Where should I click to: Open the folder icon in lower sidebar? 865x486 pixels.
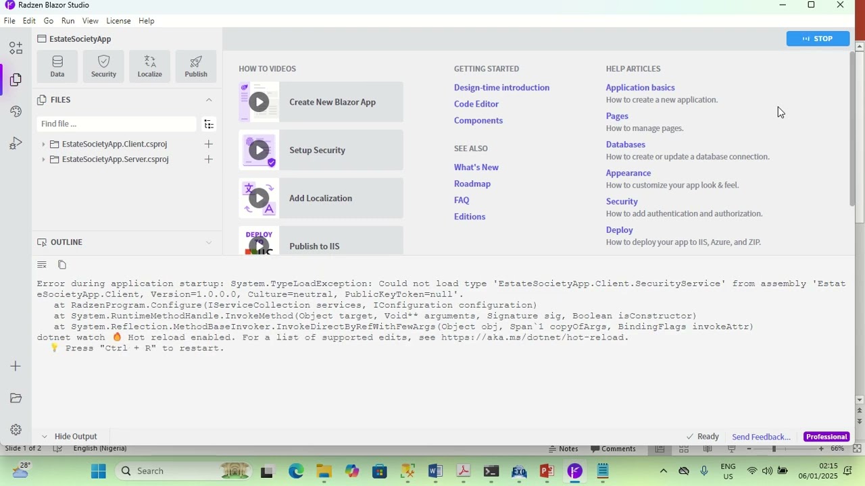[x=16, y=398]
